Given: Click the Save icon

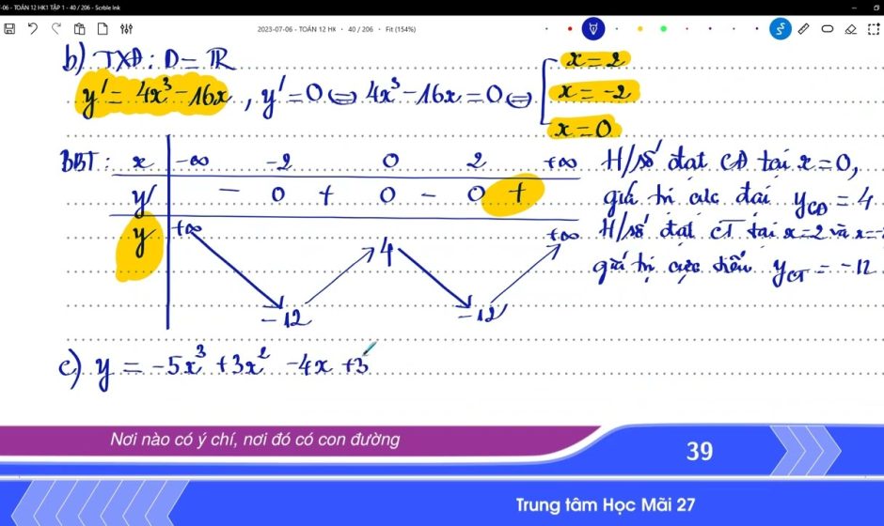Looking at the screenshot, I should coord(9,29).
